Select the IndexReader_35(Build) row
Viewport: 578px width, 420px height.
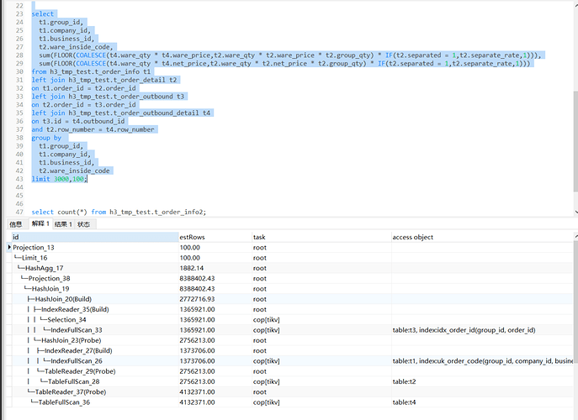[x=290, y=309]
